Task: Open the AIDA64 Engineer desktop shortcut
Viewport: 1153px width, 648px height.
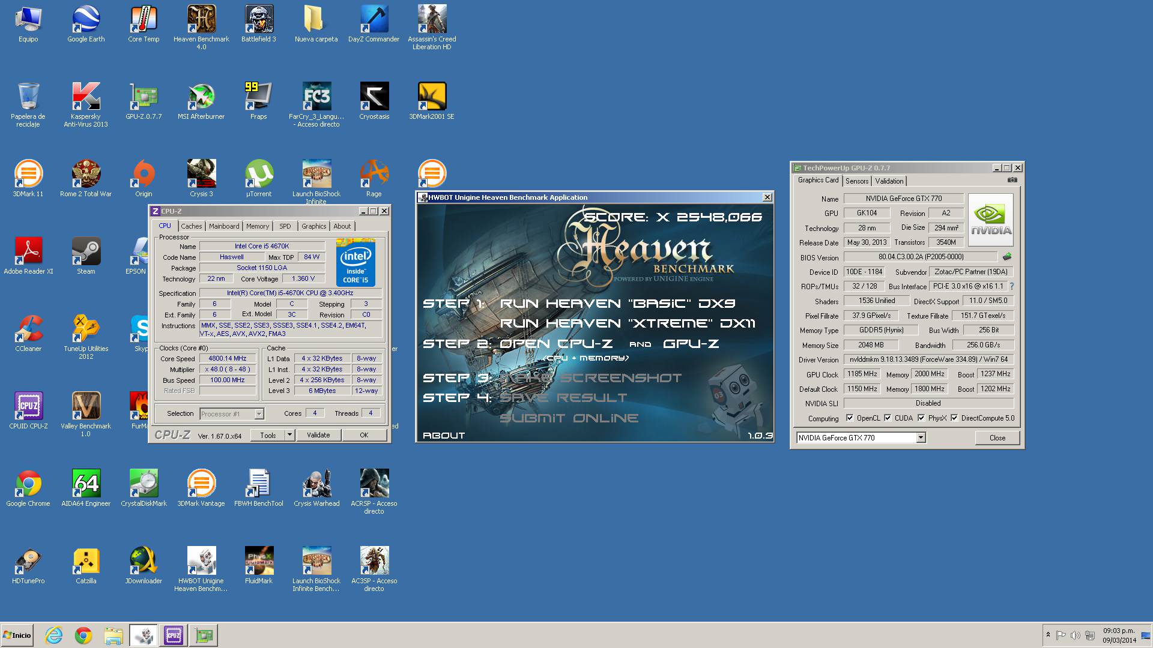Action: [x=86, y=488]
